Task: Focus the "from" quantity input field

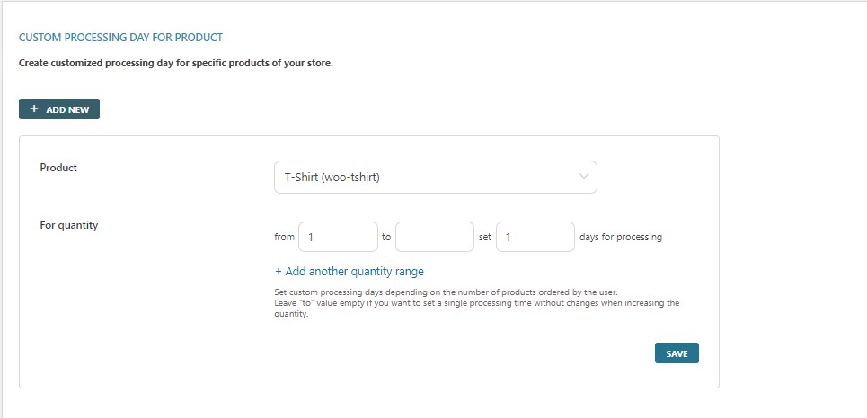Action: (x=337, y=238)
